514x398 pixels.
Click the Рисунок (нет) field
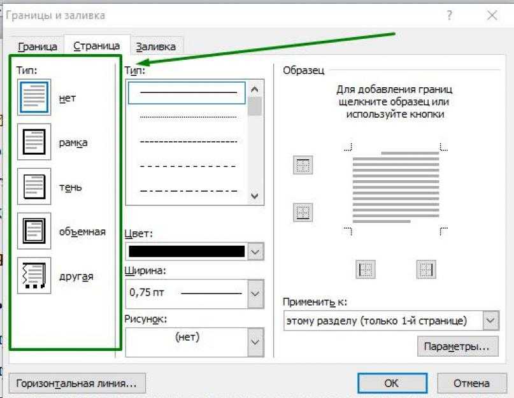[x=187, y=342]
